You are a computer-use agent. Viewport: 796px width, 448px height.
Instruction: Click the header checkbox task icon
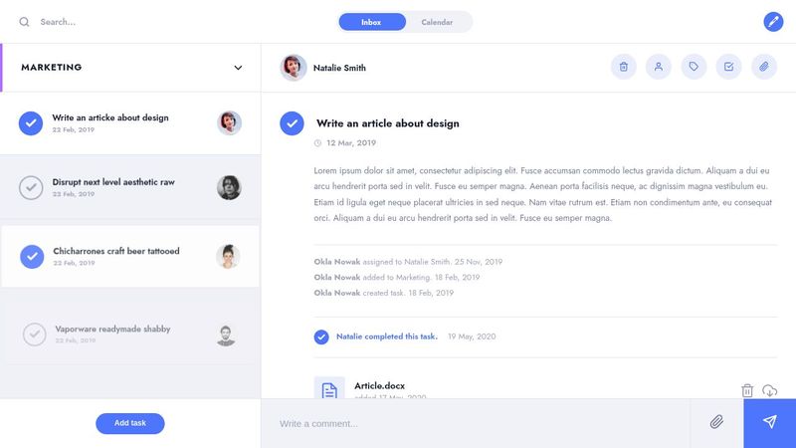click(728, 67)
